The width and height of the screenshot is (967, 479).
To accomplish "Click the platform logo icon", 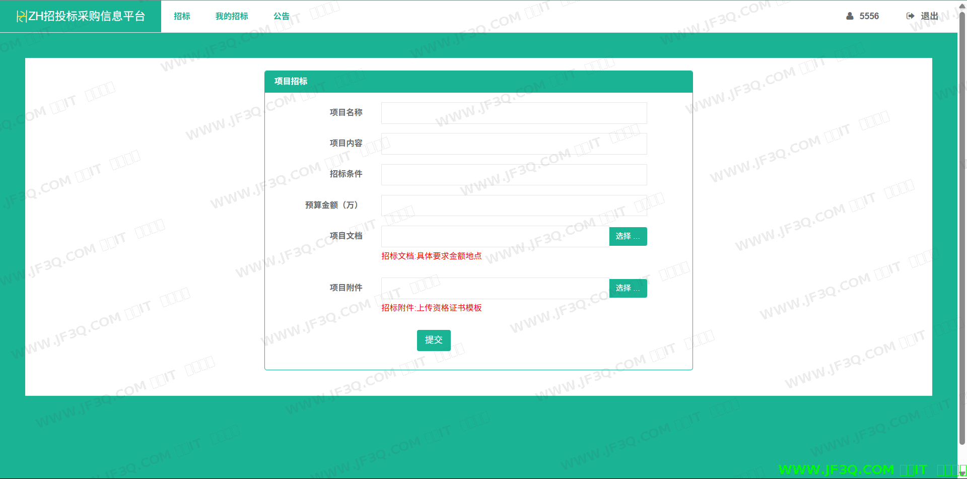I will [x=21, y=17].
